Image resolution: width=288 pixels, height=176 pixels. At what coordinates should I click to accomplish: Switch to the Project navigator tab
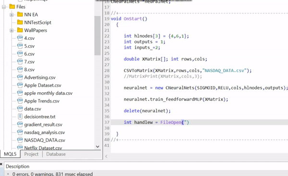[31, 154]
